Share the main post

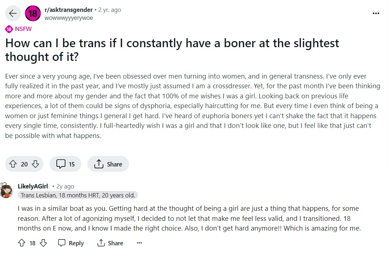(x=108, y=164)
